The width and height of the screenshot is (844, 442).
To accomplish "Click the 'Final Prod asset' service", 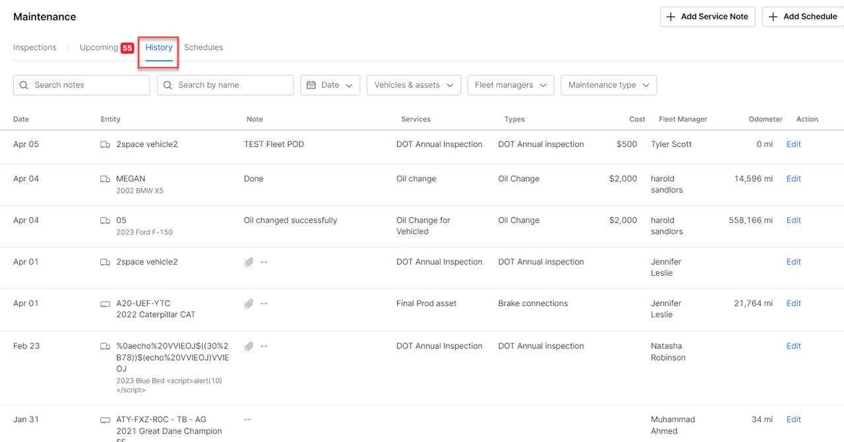I will pyautogui.click(x=427, y=303).
